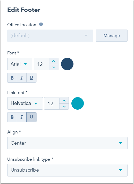This screenshot has height=184, width=134.
Task: Open the teal Link font color swatch
Action: (x=78, y=103)
